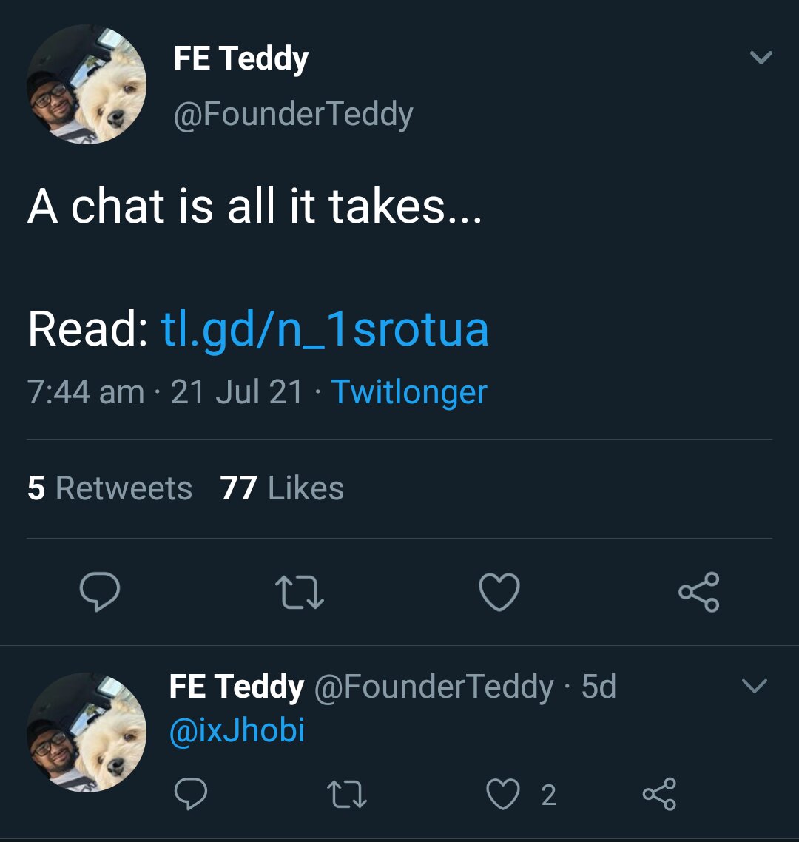Viewport: 799px width, 842px height.
Task: Retweet the @ixJhobi reply tweet
Action: pyautogui.click(x=347, y=795)
